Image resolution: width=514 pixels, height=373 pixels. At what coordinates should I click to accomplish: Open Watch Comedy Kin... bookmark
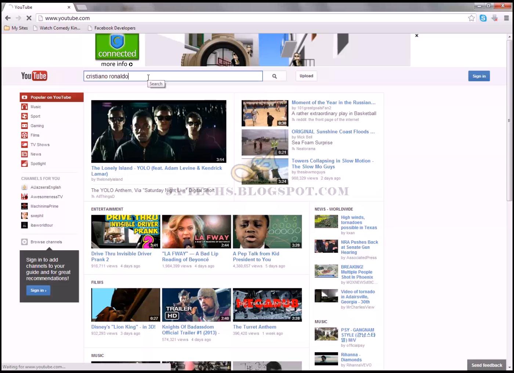coord(57,28)
